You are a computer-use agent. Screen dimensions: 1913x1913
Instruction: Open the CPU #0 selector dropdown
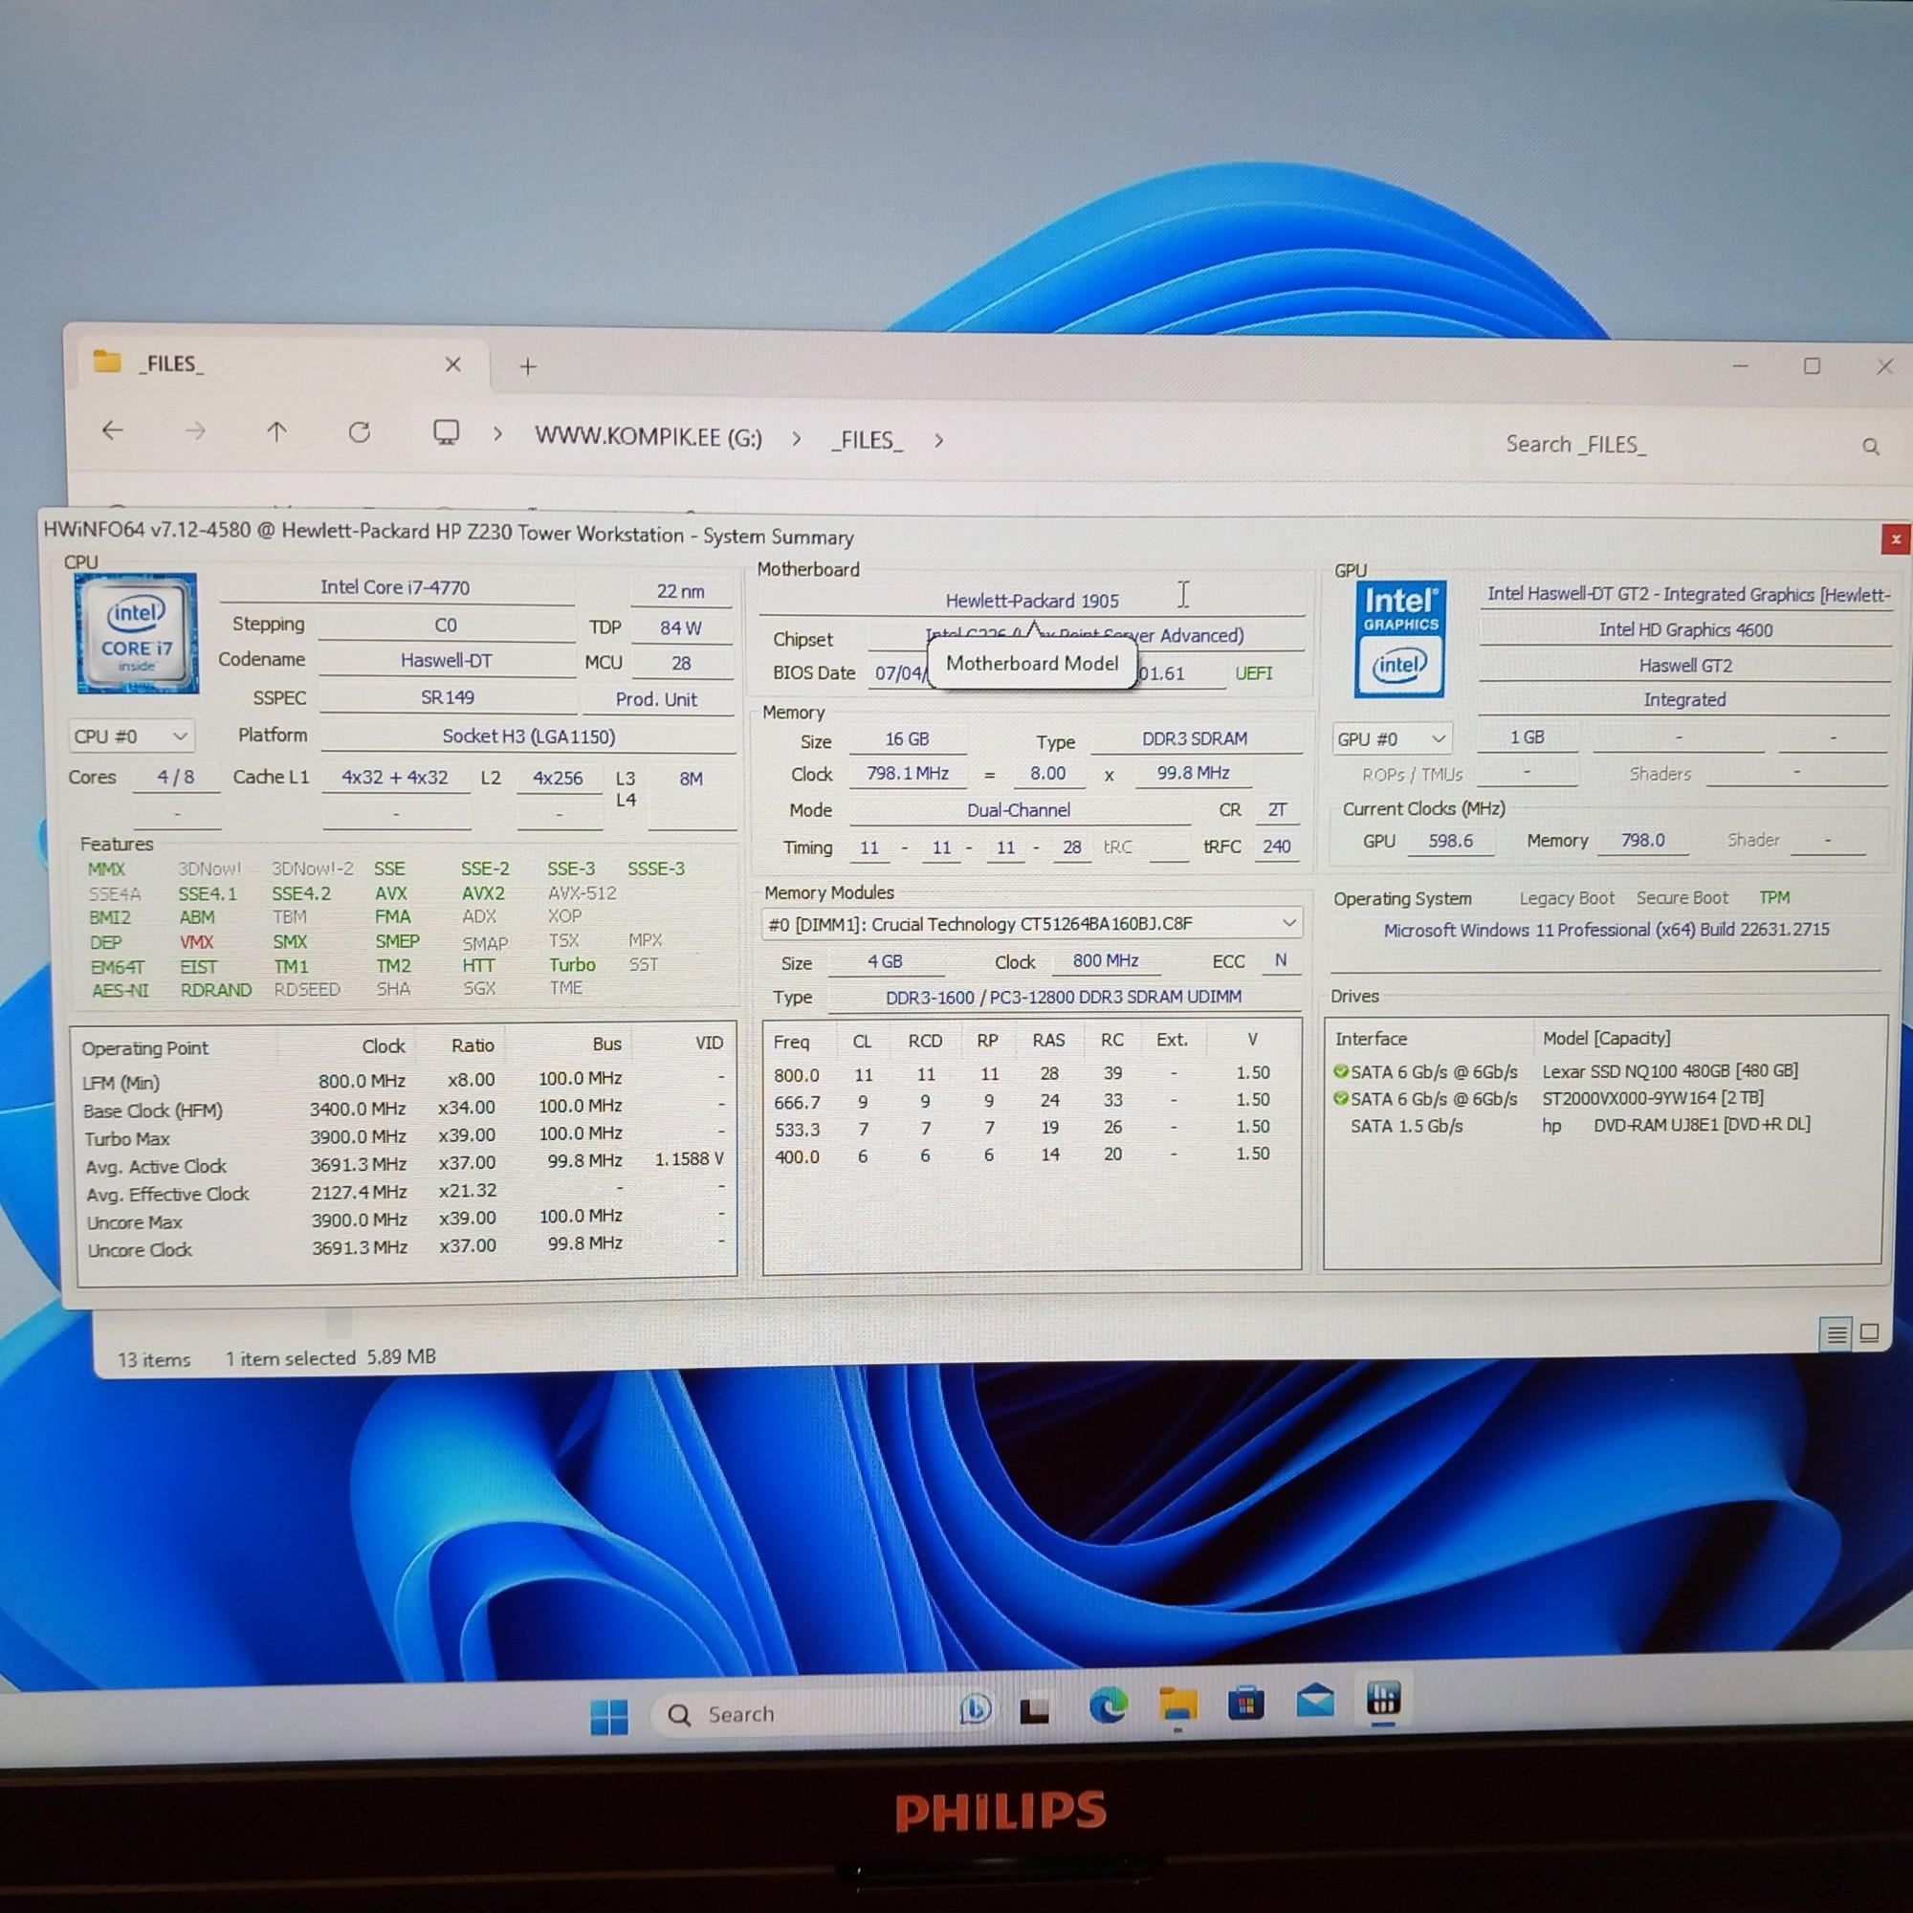(131, 737)
